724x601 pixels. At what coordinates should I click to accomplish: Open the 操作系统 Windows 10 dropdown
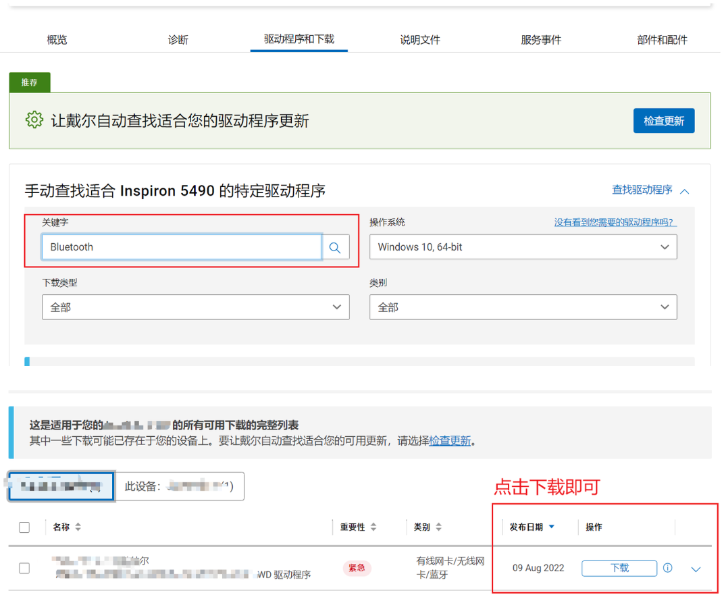tap(523, 247)
